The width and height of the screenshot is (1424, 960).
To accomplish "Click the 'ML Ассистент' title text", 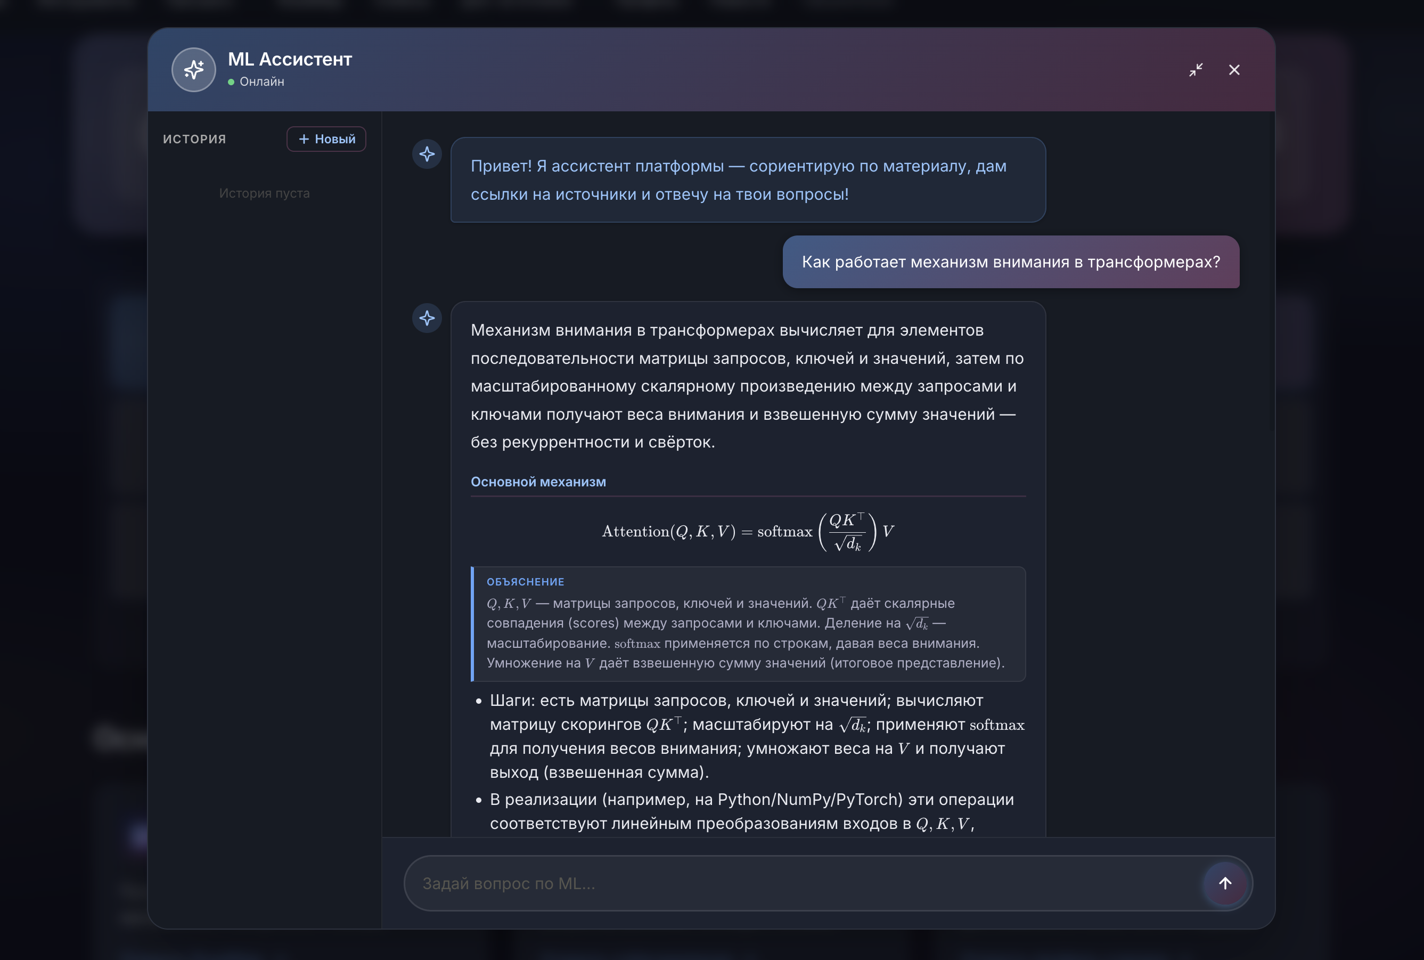I will click(x=290, y=59).
